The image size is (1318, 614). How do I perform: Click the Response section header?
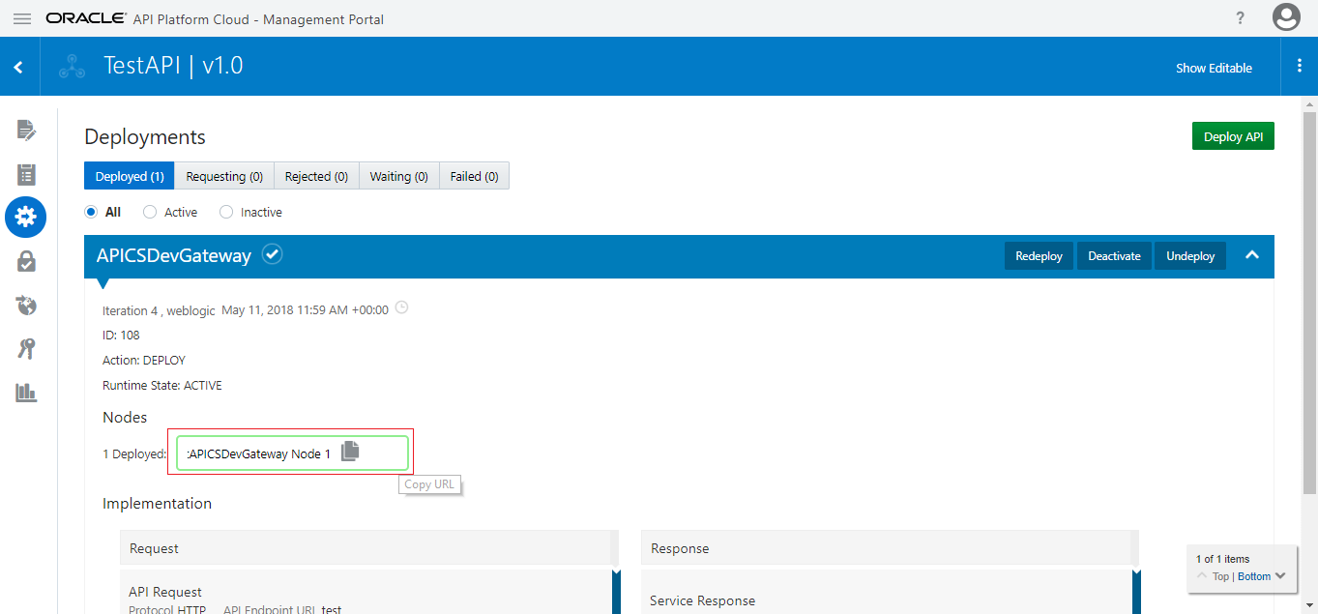point(890,547)
